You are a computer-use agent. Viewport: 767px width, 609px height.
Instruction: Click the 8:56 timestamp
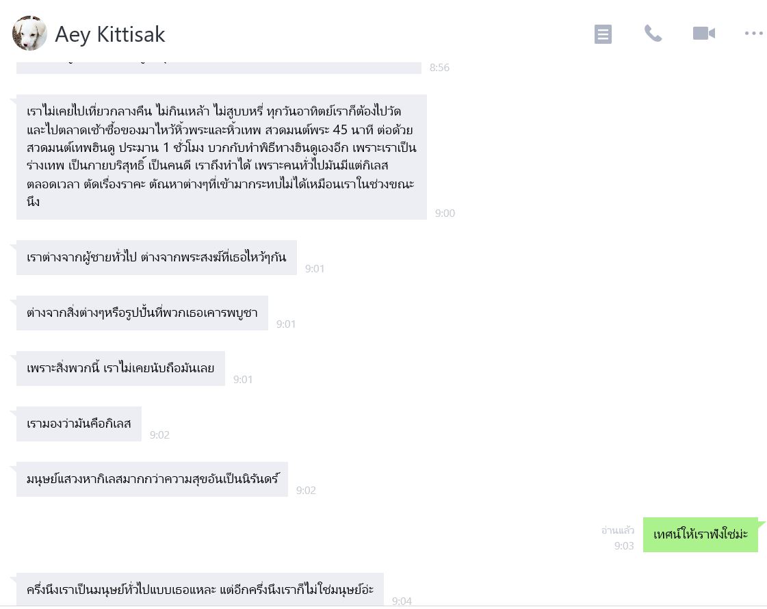click(x=439, y=68)
